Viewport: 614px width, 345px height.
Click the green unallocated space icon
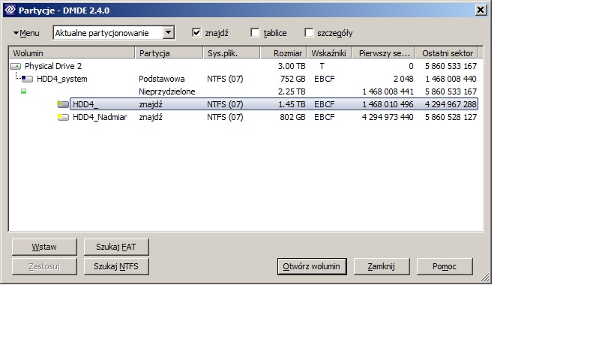tap(23, 91)
